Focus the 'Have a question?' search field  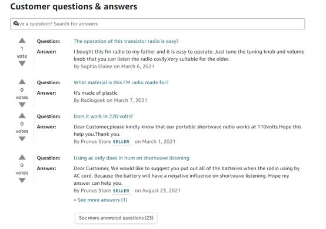click(157, 24)
